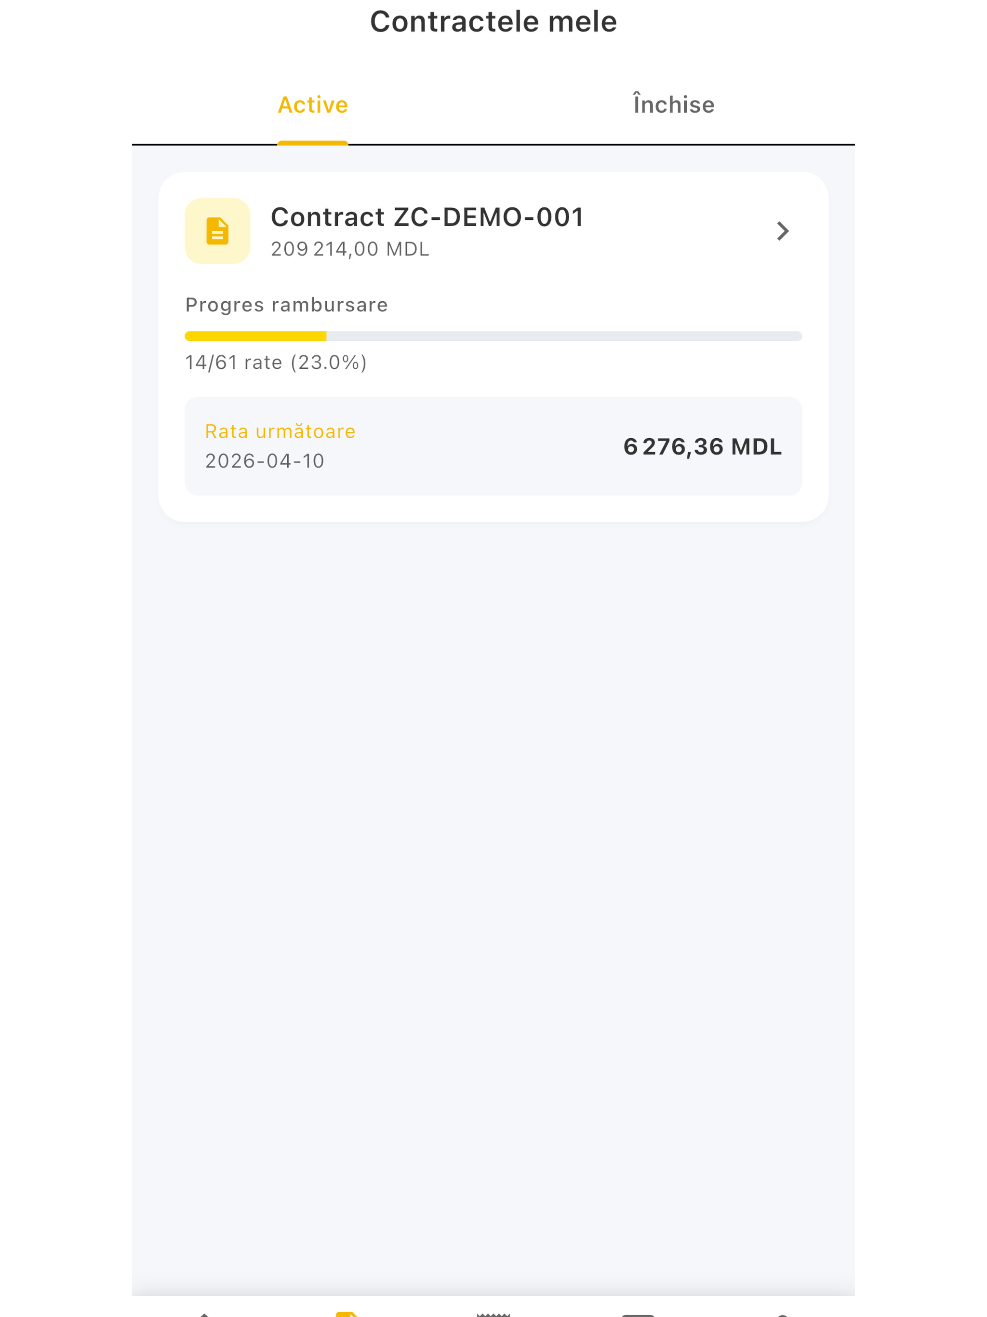Click the 14/61 rate (23.0%) text
987x1317 pixels.
click(276, 363)
